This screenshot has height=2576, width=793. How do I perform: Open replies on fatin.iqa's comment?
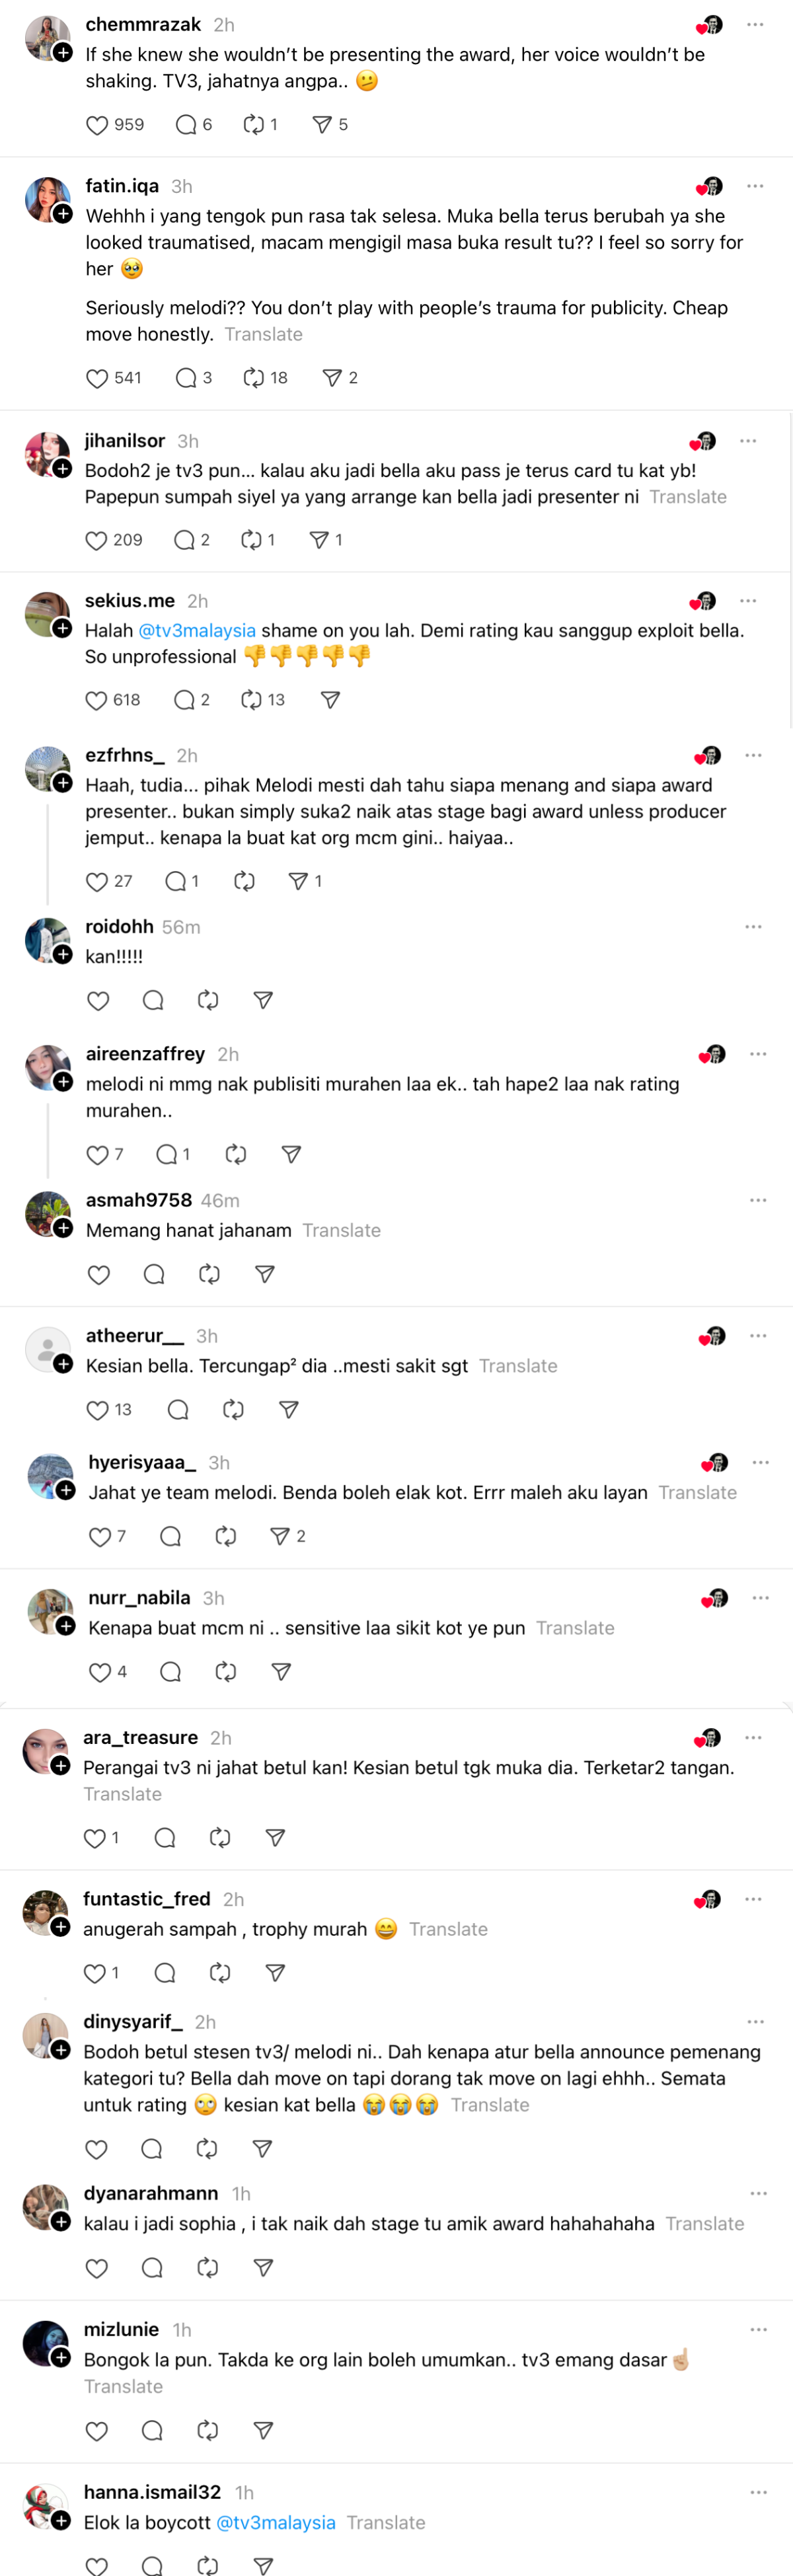pos(186,378)
